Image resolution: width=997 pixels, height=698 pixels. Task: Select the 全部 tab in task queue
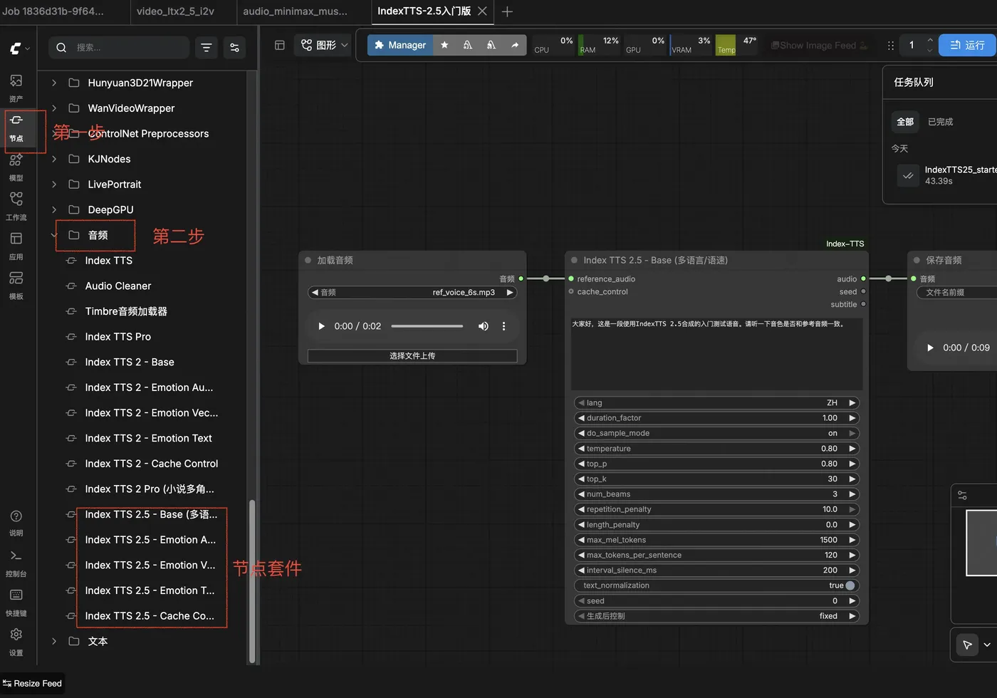(905, 122)
